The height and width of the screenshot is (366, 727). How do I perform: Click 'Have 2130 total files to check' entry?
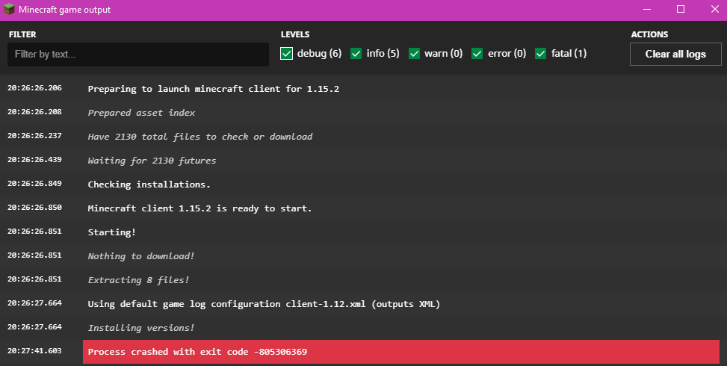click(363, 137)
